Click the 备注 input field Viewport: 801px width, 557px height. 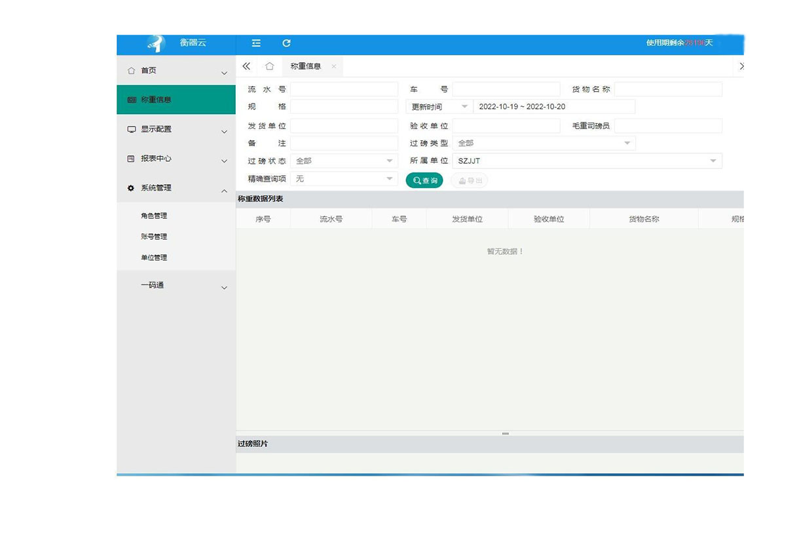tap(344, 143)
